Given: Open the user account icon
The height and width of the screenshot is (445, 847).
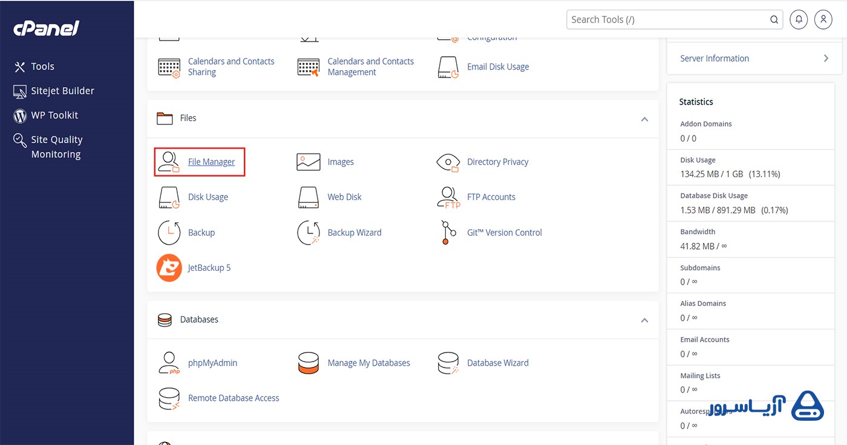Looking at the screenshot, I should coord(823,19).
